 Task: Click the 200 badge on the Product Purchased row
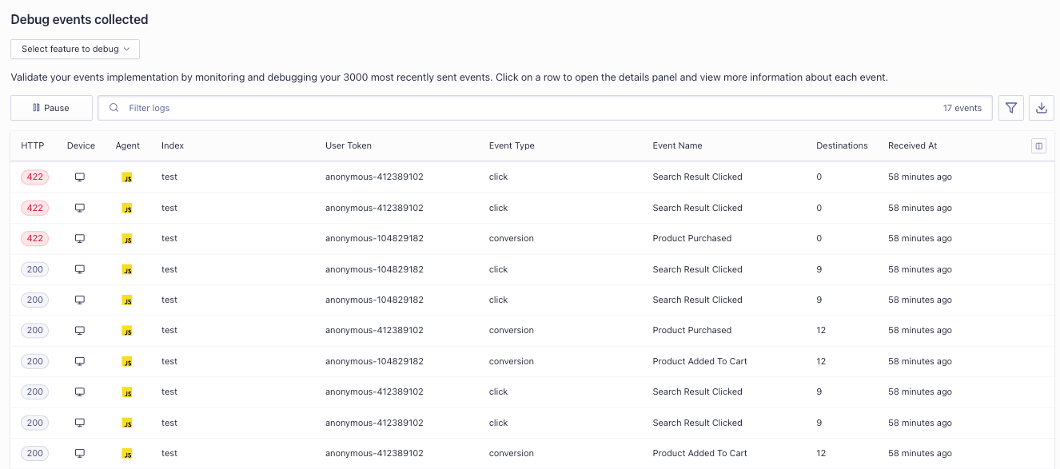click(x=34, y=330)
